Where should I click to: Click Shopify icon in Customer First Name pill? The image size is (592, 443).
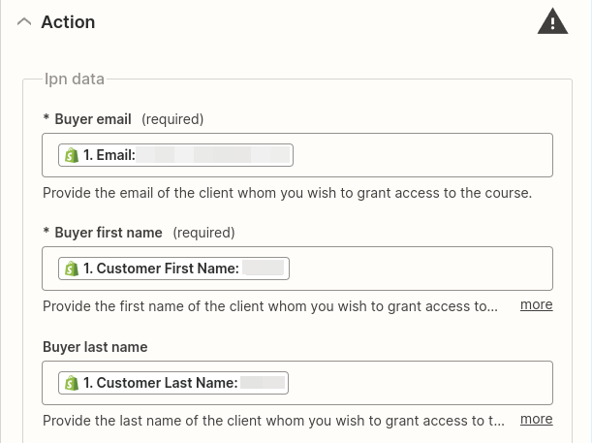point(72,269)
